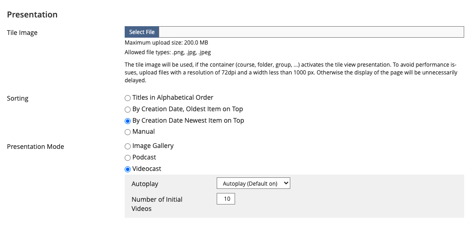The image size is (472, 227).
Task: Switch presentation mode to Image Gallery
Action: [128, 146]
